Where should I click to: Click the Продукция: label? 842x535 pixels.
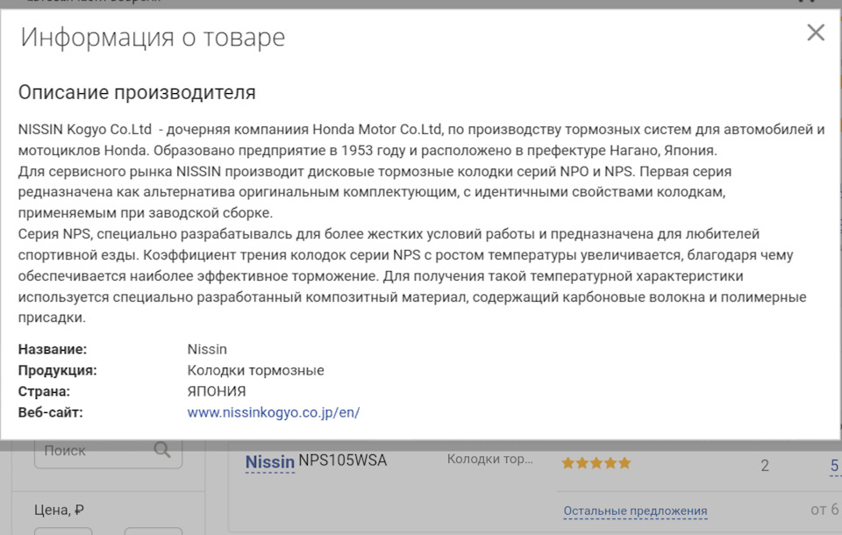pyautogui.click(x=58, y=371)
